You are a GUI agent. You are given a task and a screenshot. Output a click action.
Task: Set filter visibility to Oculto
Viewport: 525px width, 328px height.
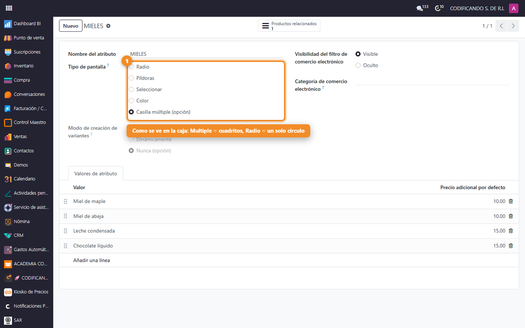[358, 65]
